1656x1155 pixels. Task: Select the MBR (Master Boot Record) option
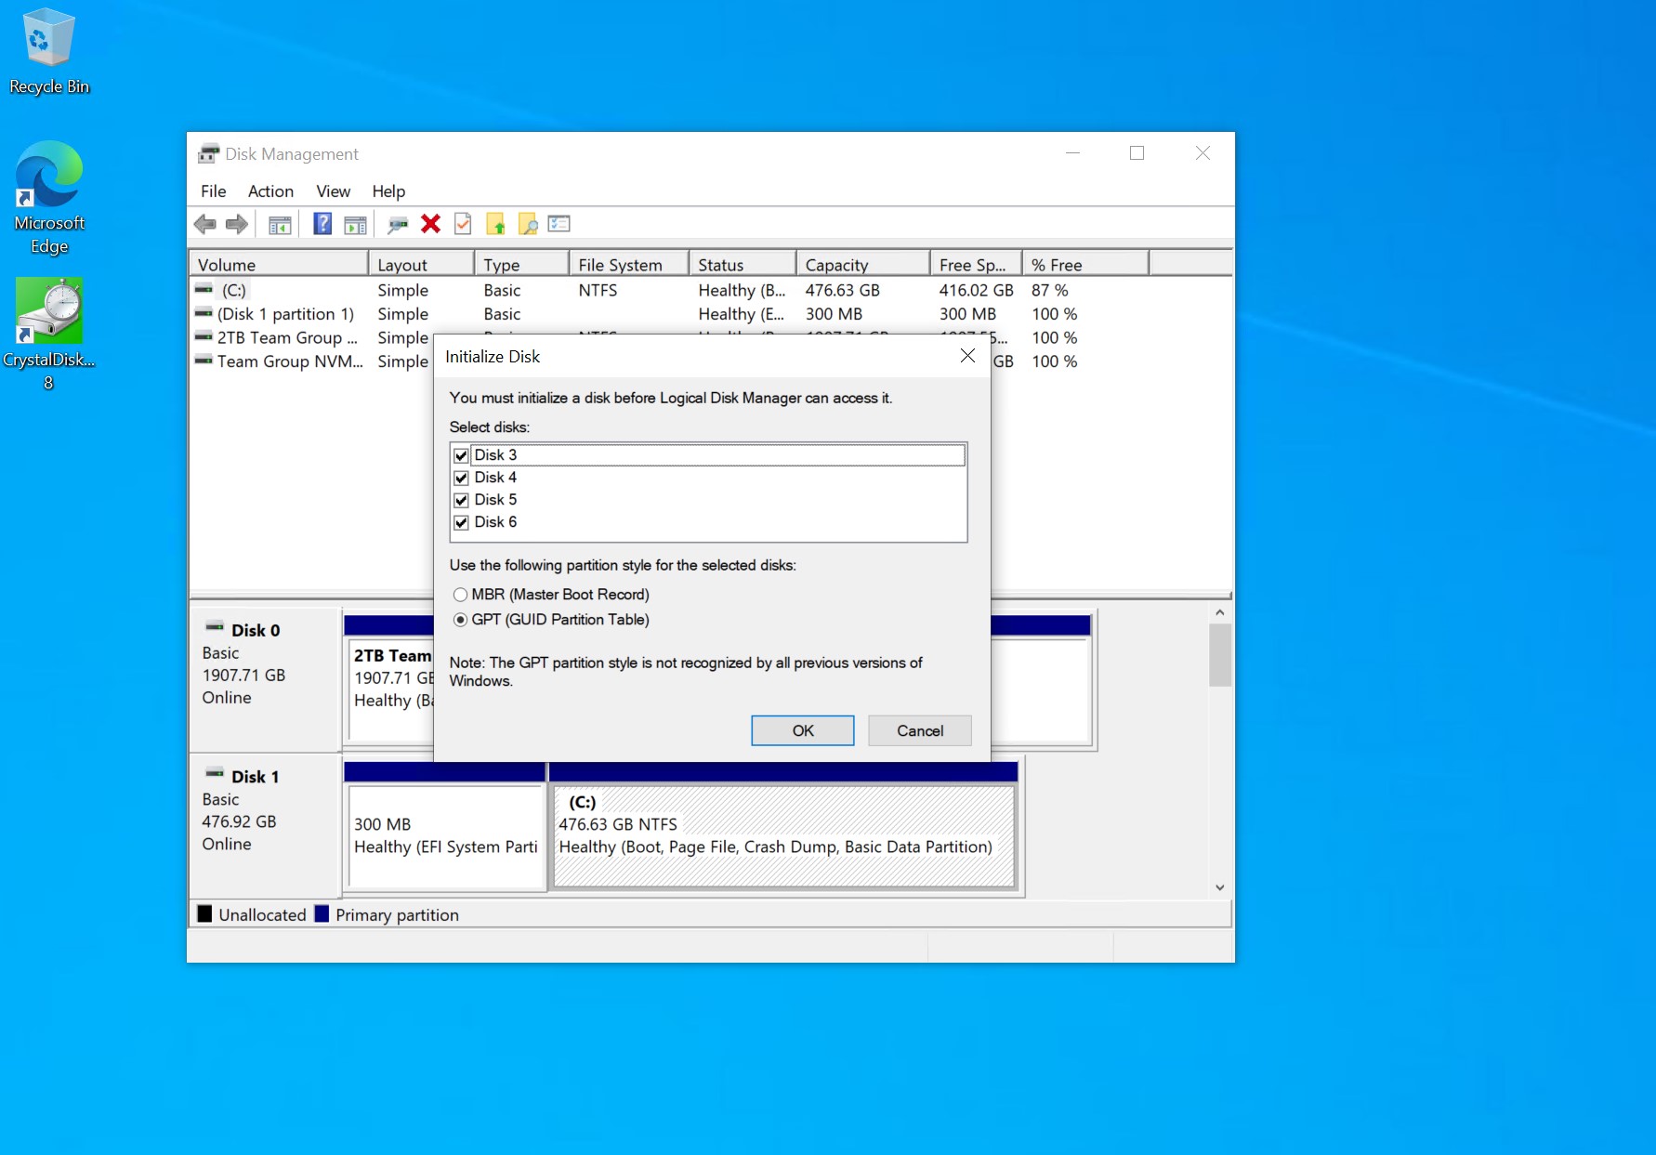[461, 595]
